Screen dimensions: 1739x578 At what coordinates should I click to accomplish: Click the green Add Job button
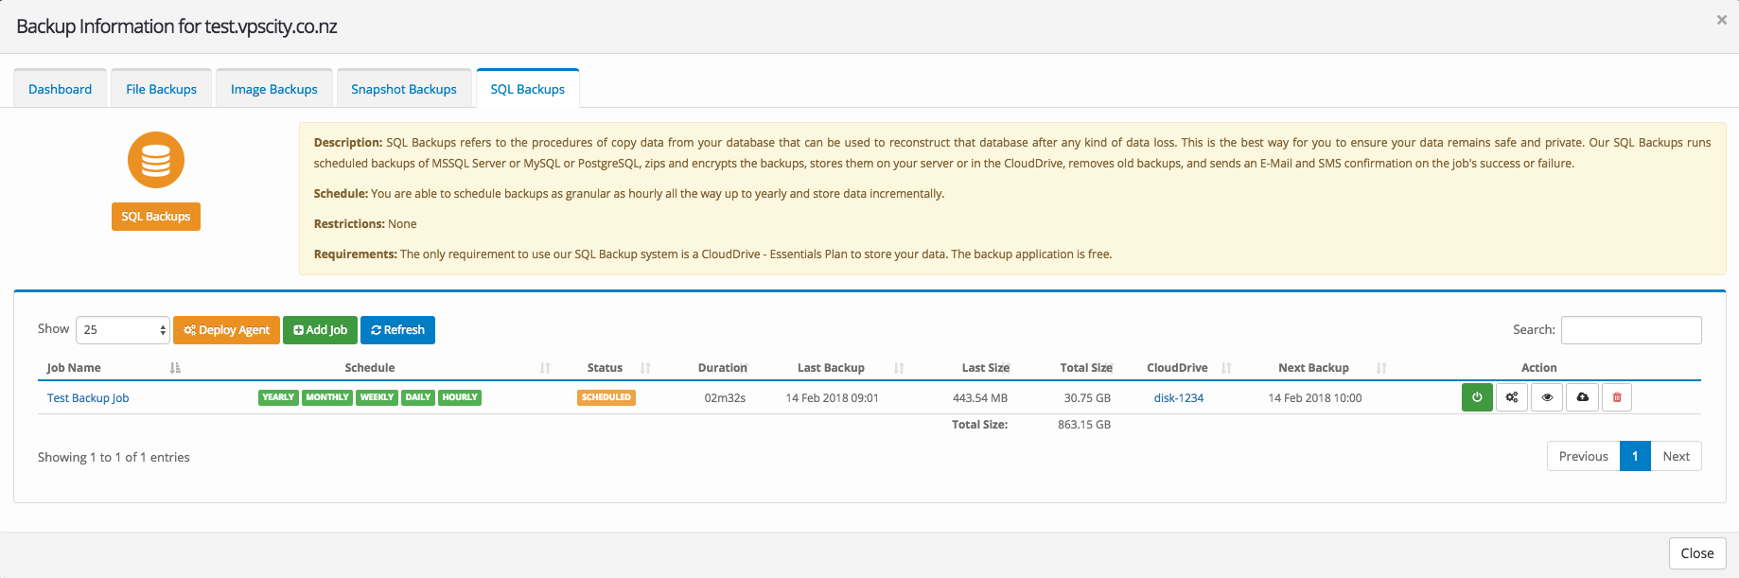321,330
